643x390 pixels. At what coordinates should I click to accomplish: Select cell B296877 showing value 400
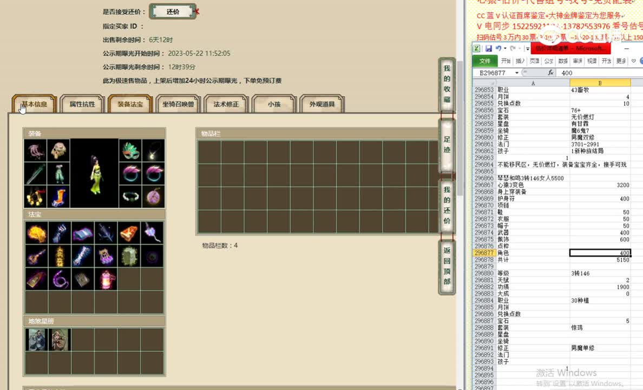point(601,253)
